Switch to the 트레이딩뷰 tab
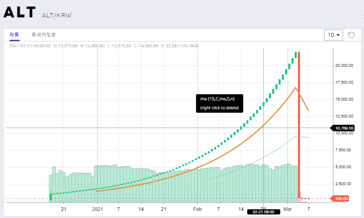Image resolution: width=364 pixels, height=218 pixels. point(44,35)
